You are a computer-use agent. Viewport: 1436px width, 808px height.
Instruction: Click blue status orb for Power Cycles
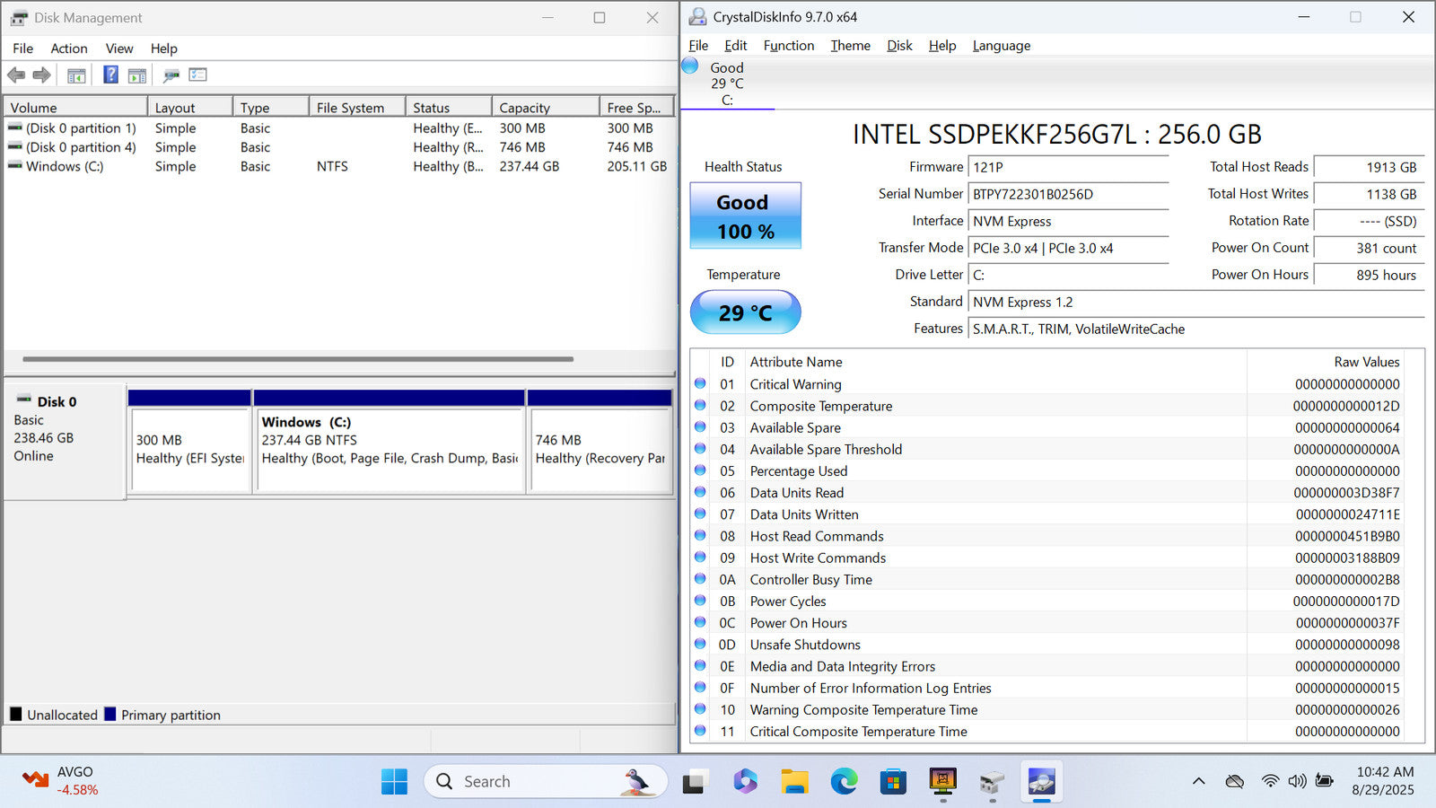[x=700, y=601]
